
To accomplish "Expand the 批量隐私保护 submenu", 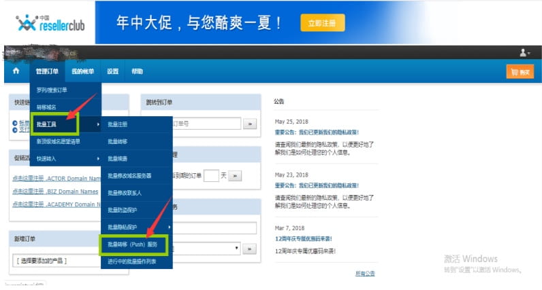I will tap(135, 226).
